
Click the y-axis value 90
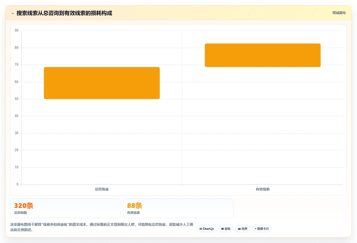[16, 31]
